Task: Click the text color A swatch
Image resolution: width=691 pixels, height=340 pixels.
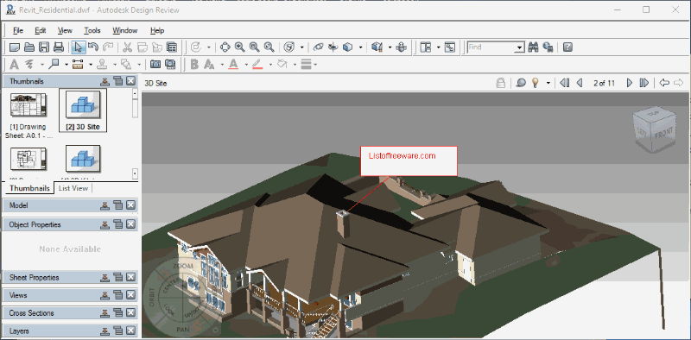Action: 233,65
